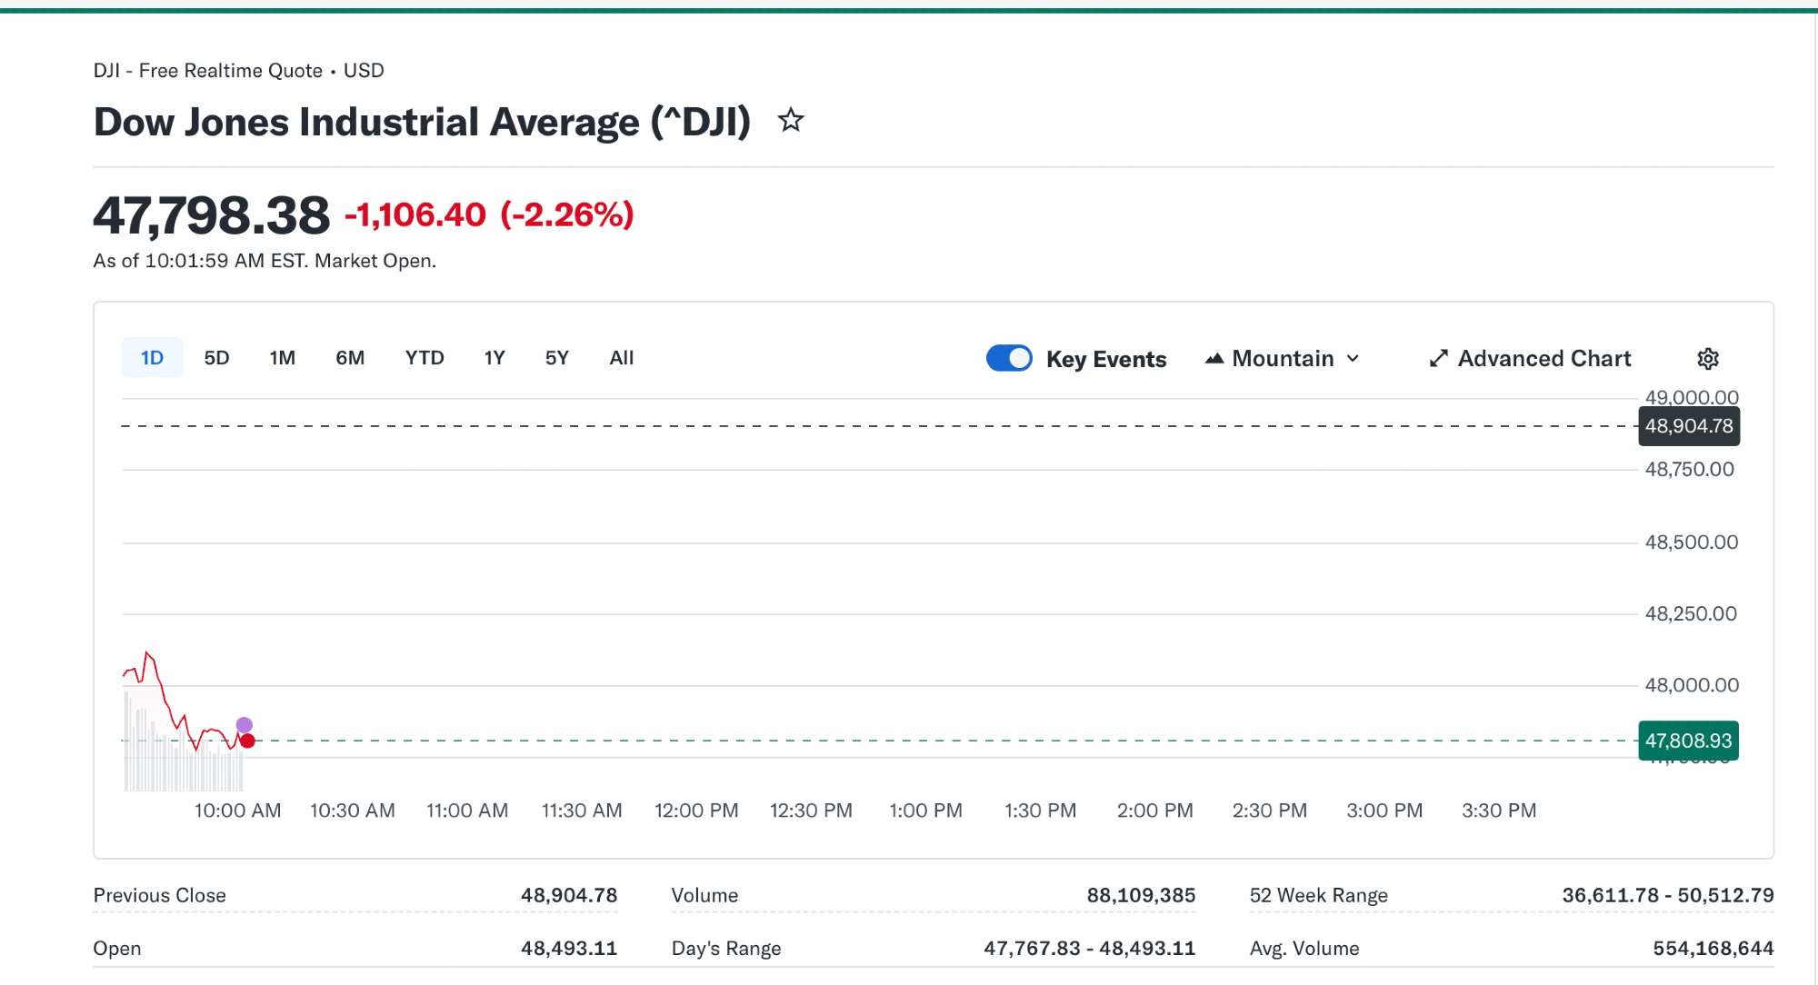Show the 5Y chart range
The image size is (1818, 985).
click(x=556, y=358)
